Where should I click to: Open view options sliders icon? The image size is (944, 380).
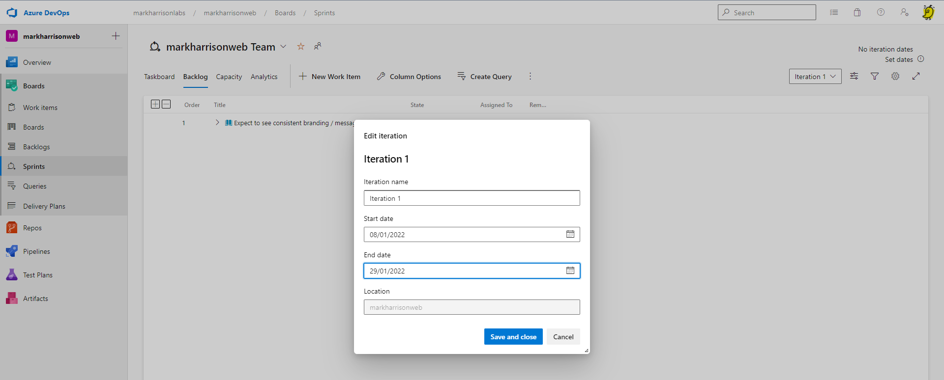pyautogui.click(x=854, y=76)
